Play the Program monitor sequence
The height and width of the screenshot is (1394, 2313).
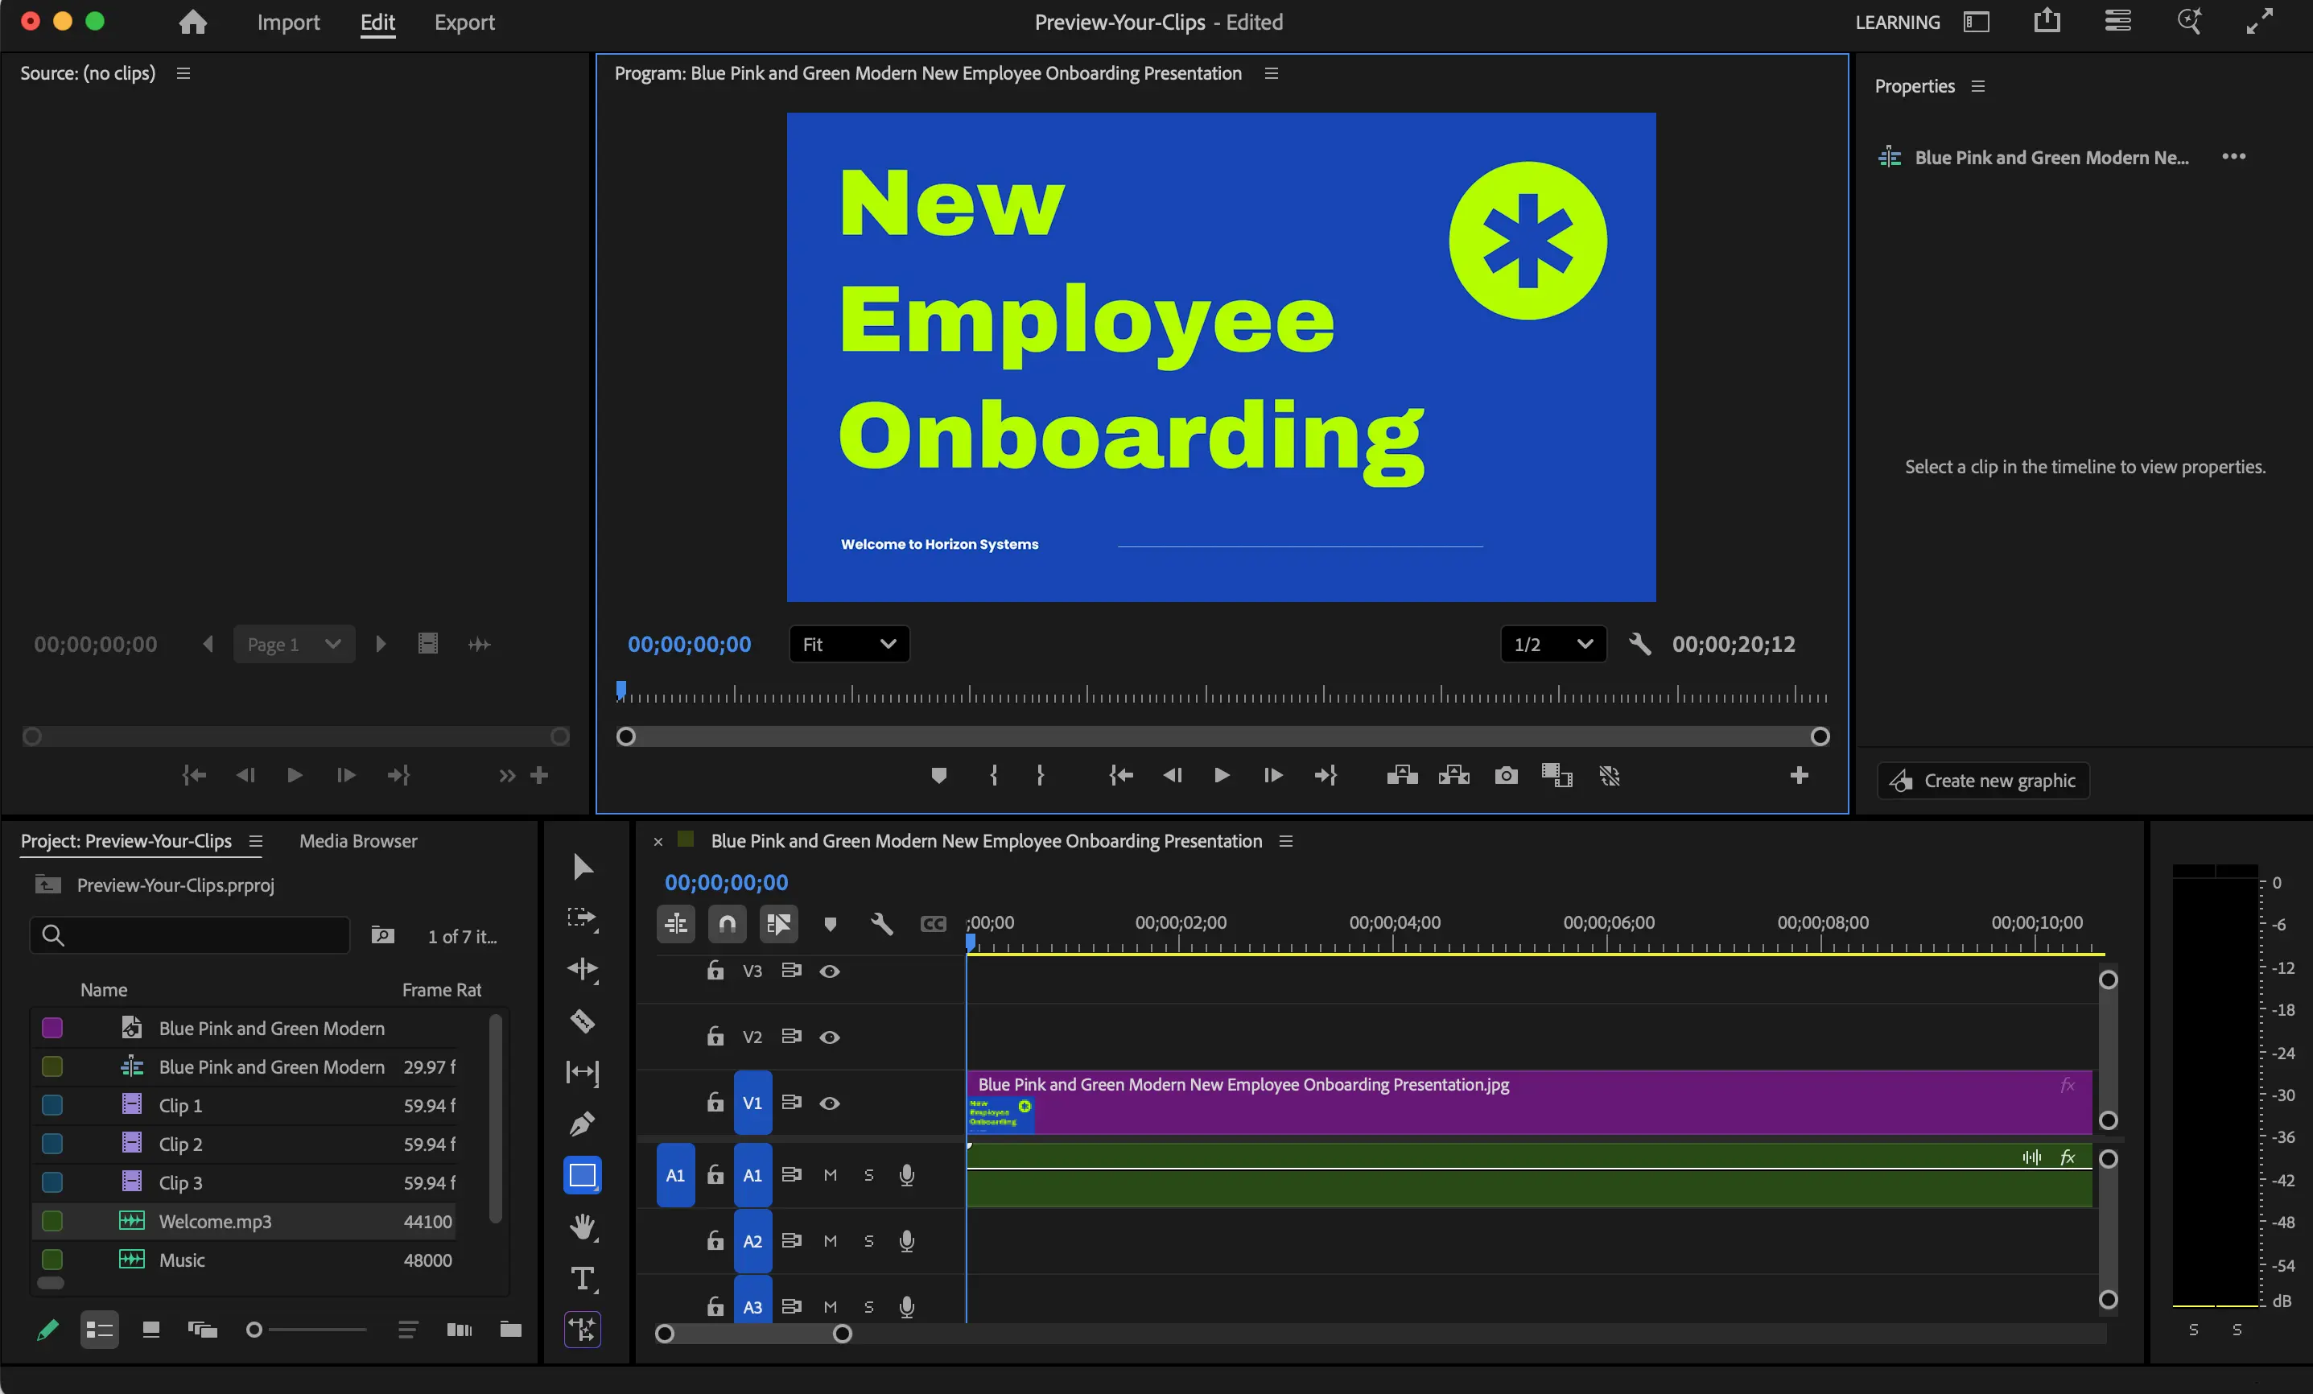(1221, 775)
